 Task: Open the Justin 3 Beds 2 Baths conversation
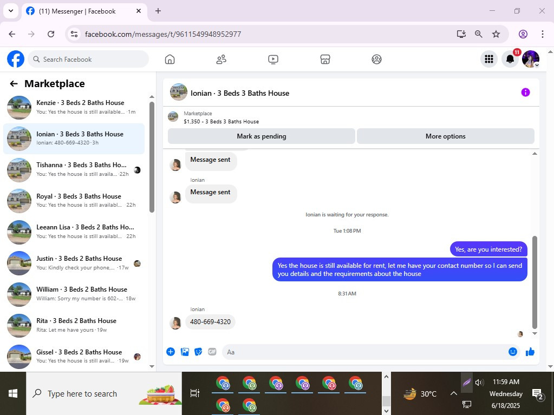pyautogui.click(x=74, y=263)
